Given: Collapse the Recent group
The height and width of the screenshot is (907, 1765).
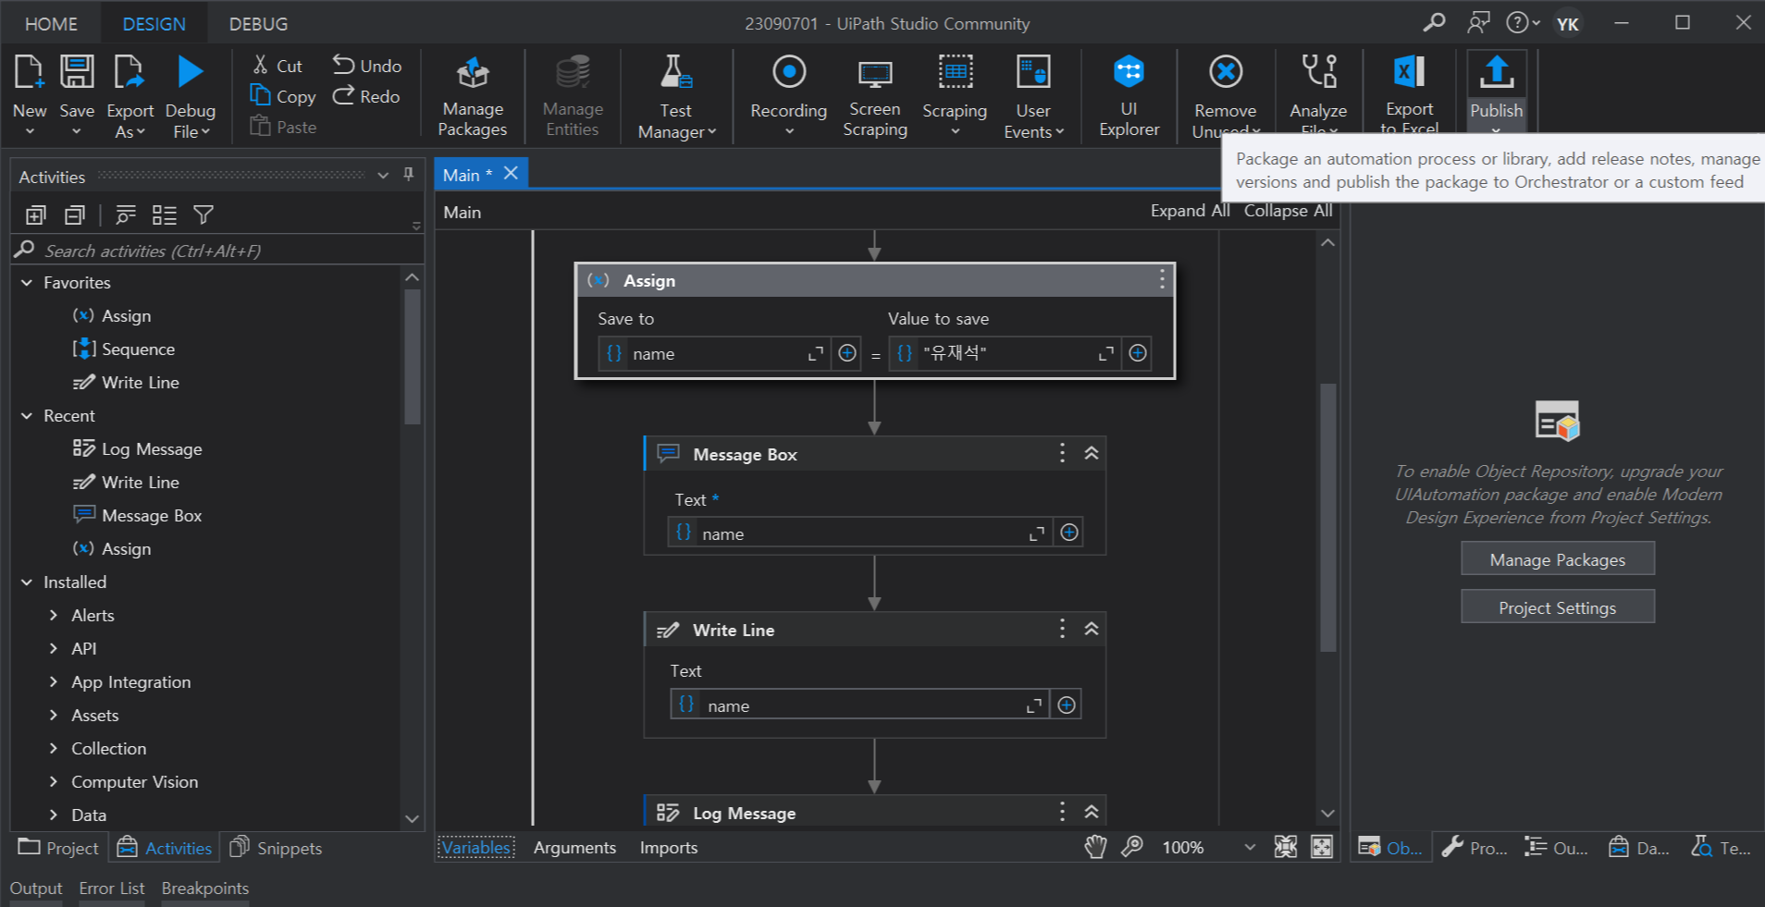Looking at the screenshot, I should tap(27, 416).
